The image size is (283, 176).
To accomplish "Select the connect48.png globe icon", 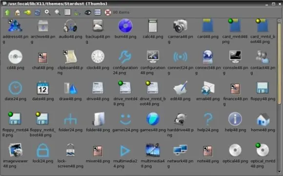I will tap(208, 57).
